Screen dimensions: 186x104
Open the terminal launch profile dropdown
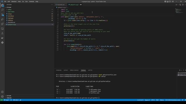181,70
